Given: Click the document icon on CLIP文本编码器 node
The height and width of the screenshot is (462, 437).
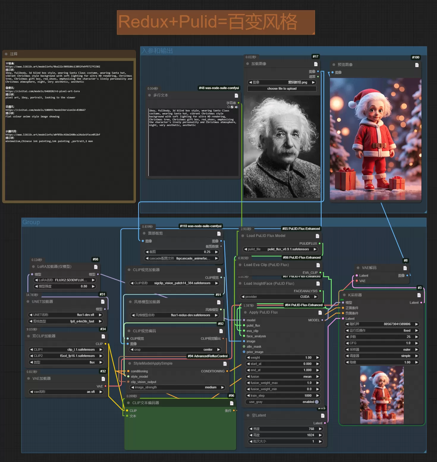Looking at the screenshot, I should (x=232, y=403).
